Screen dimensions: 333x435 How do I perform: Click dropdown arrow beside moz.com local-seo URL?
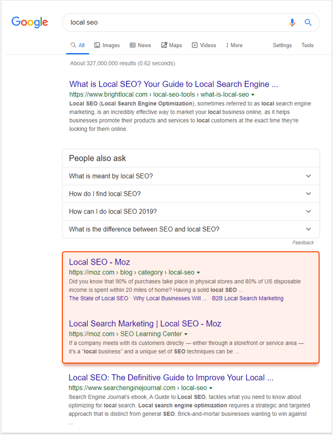pos(199,273)
